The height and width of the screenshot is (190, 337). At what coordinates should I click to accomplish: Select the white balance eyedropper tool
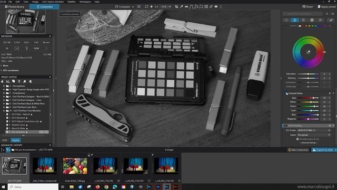point(181,7)
